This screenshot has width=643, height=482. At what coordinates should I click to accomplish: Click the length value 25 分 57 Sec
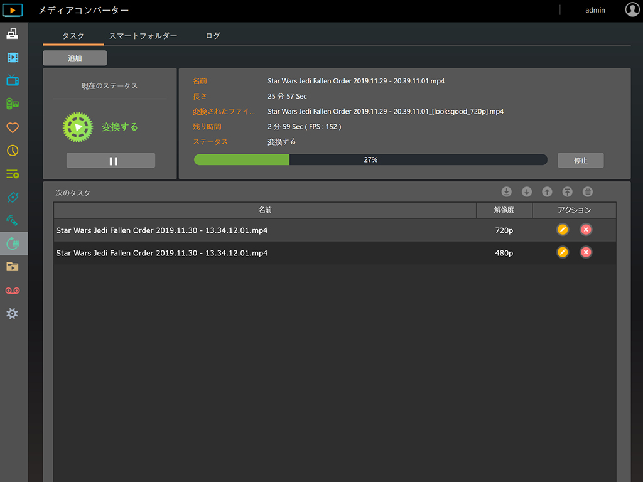[x=287, y=96]
